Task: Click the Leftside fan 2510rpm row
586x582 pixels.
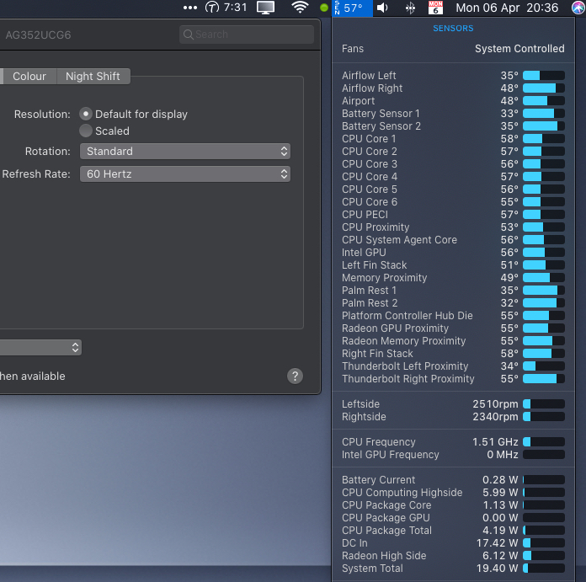Action: tap(453, 404)
